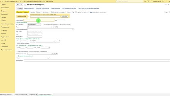This screenshot has width=170, height=96.
Task: Focus the БИН / ИИН input field
Action: coord(35,32)
